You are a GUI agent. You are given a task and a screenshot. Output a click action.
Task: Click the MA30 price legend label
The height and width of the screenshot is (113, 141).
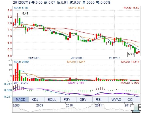coord(131,8)
